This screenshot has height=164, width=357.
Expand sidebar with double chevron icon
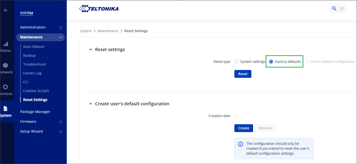click(x=5, y=10)
